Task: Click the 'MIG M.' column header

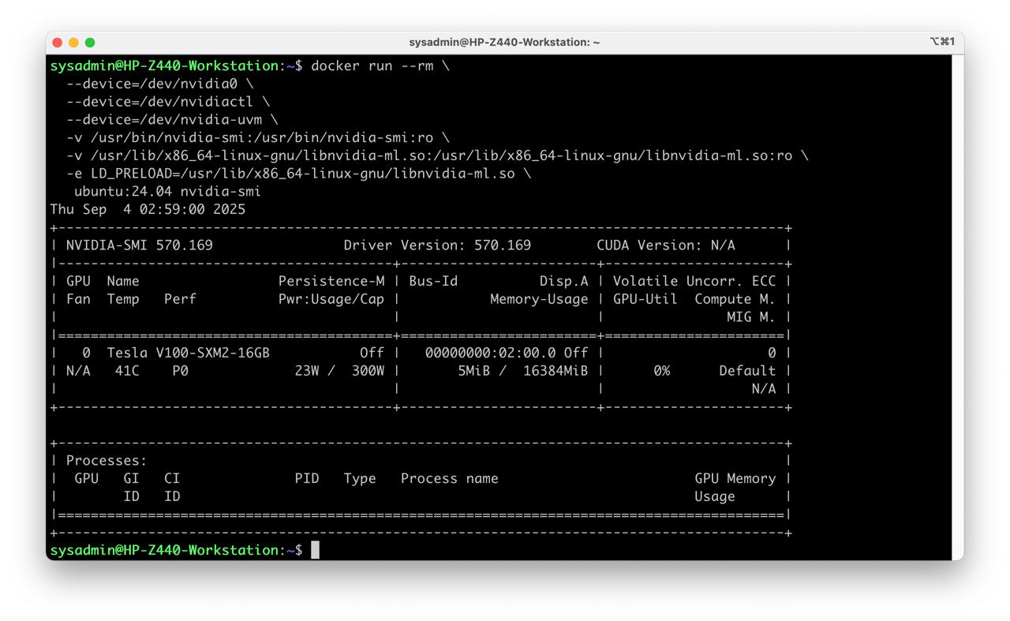Action: 752,317
